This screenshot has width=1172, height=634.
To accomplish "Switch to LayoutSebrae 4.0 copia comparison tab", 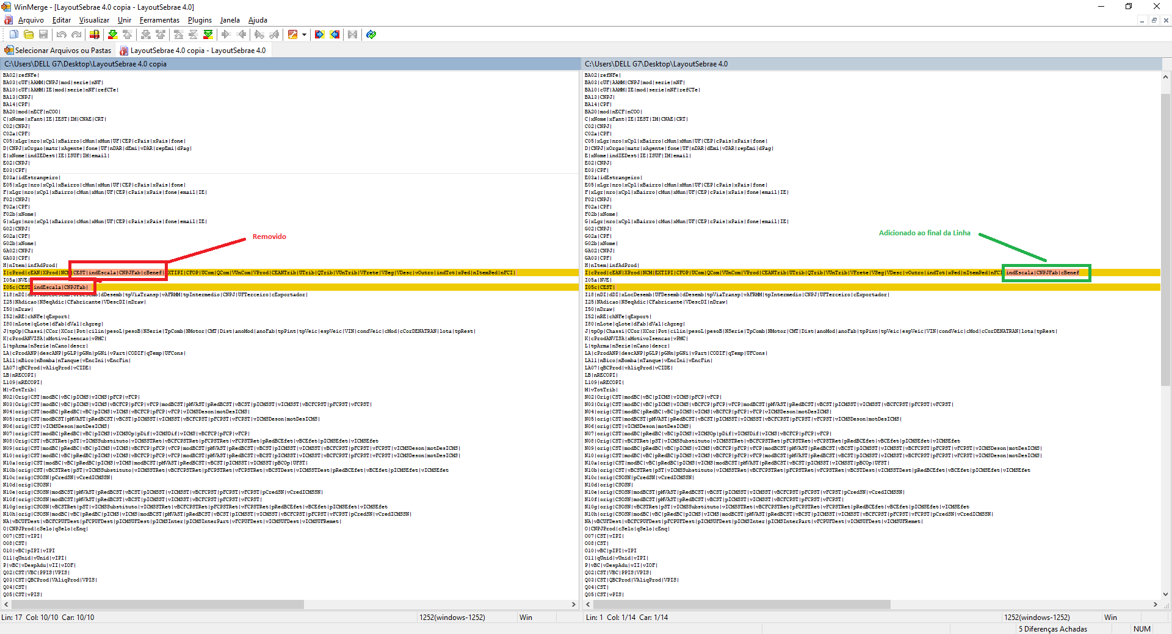I will [193, 51].
